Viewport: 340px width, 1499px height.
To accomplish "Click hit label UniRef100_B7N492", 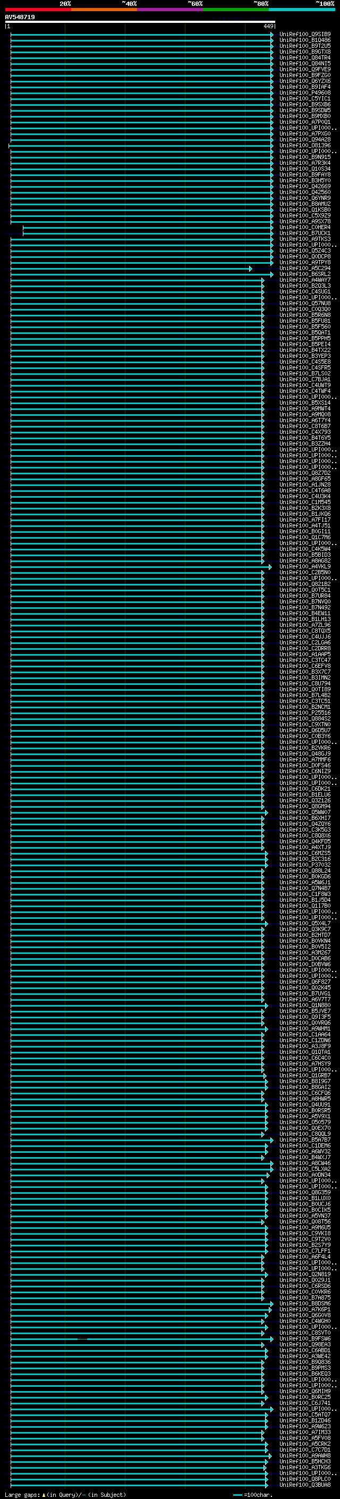I will tap(305, 607).
